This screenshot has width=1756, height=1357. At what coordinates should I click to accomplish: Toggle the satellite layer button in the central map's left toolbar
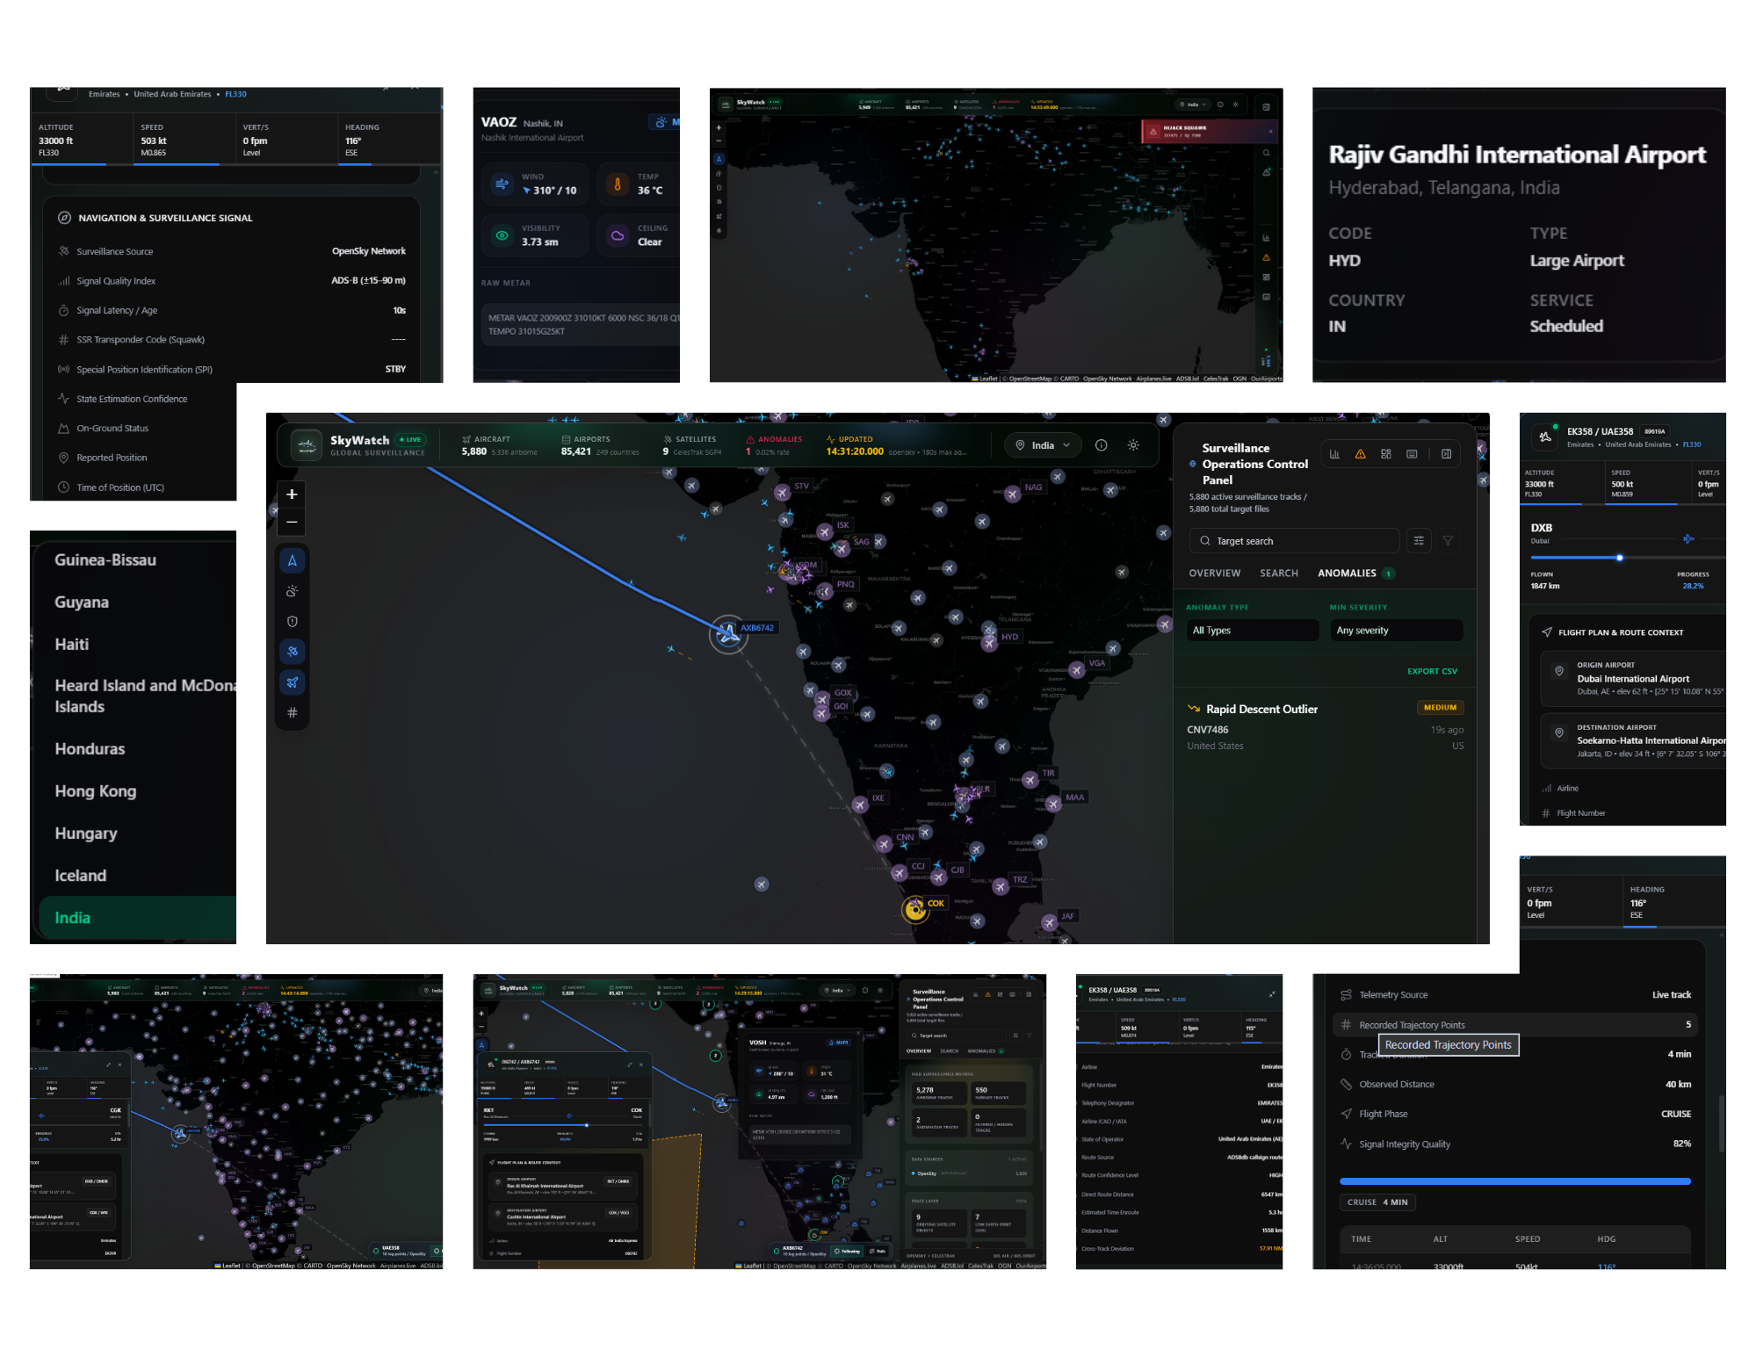coord(293,652)
